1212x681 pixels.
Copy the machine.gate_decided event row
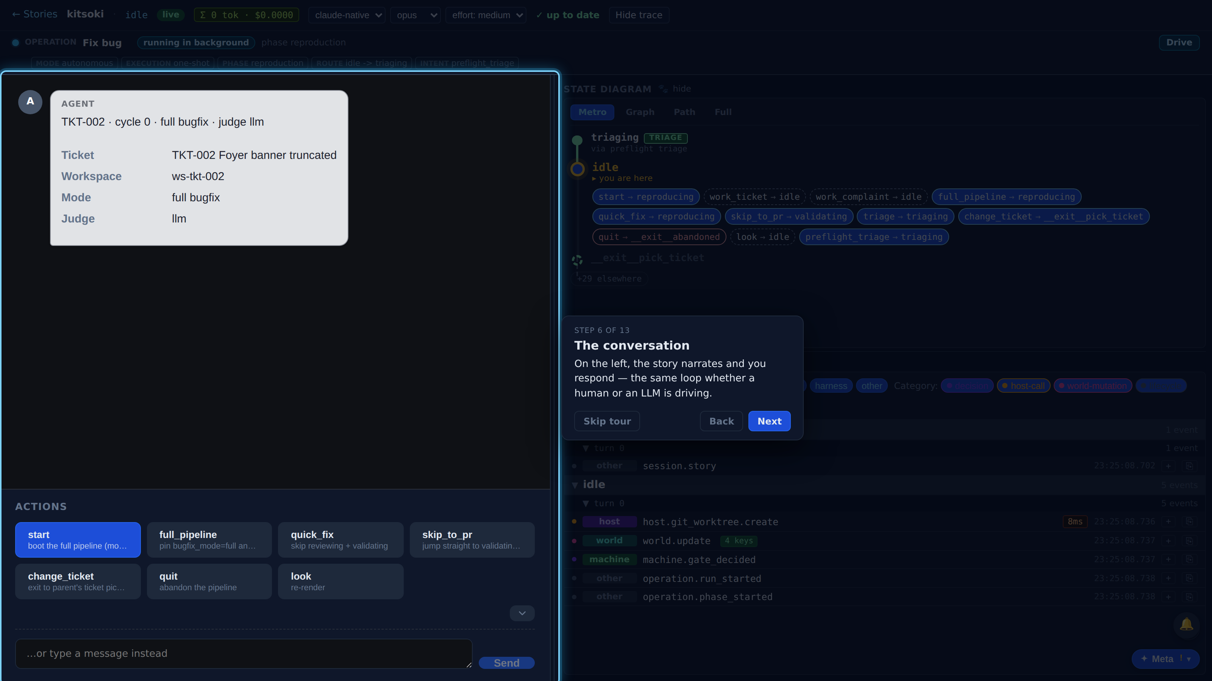(x=1189, y=559)
